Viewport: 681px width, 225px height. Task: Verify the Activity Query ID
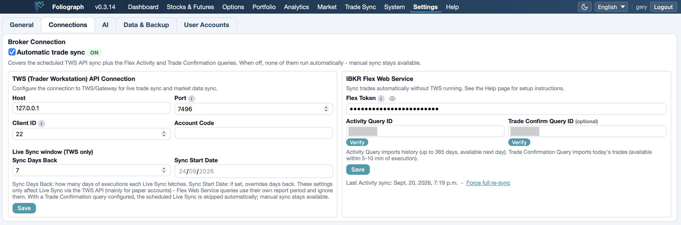[x=357, y=142]
